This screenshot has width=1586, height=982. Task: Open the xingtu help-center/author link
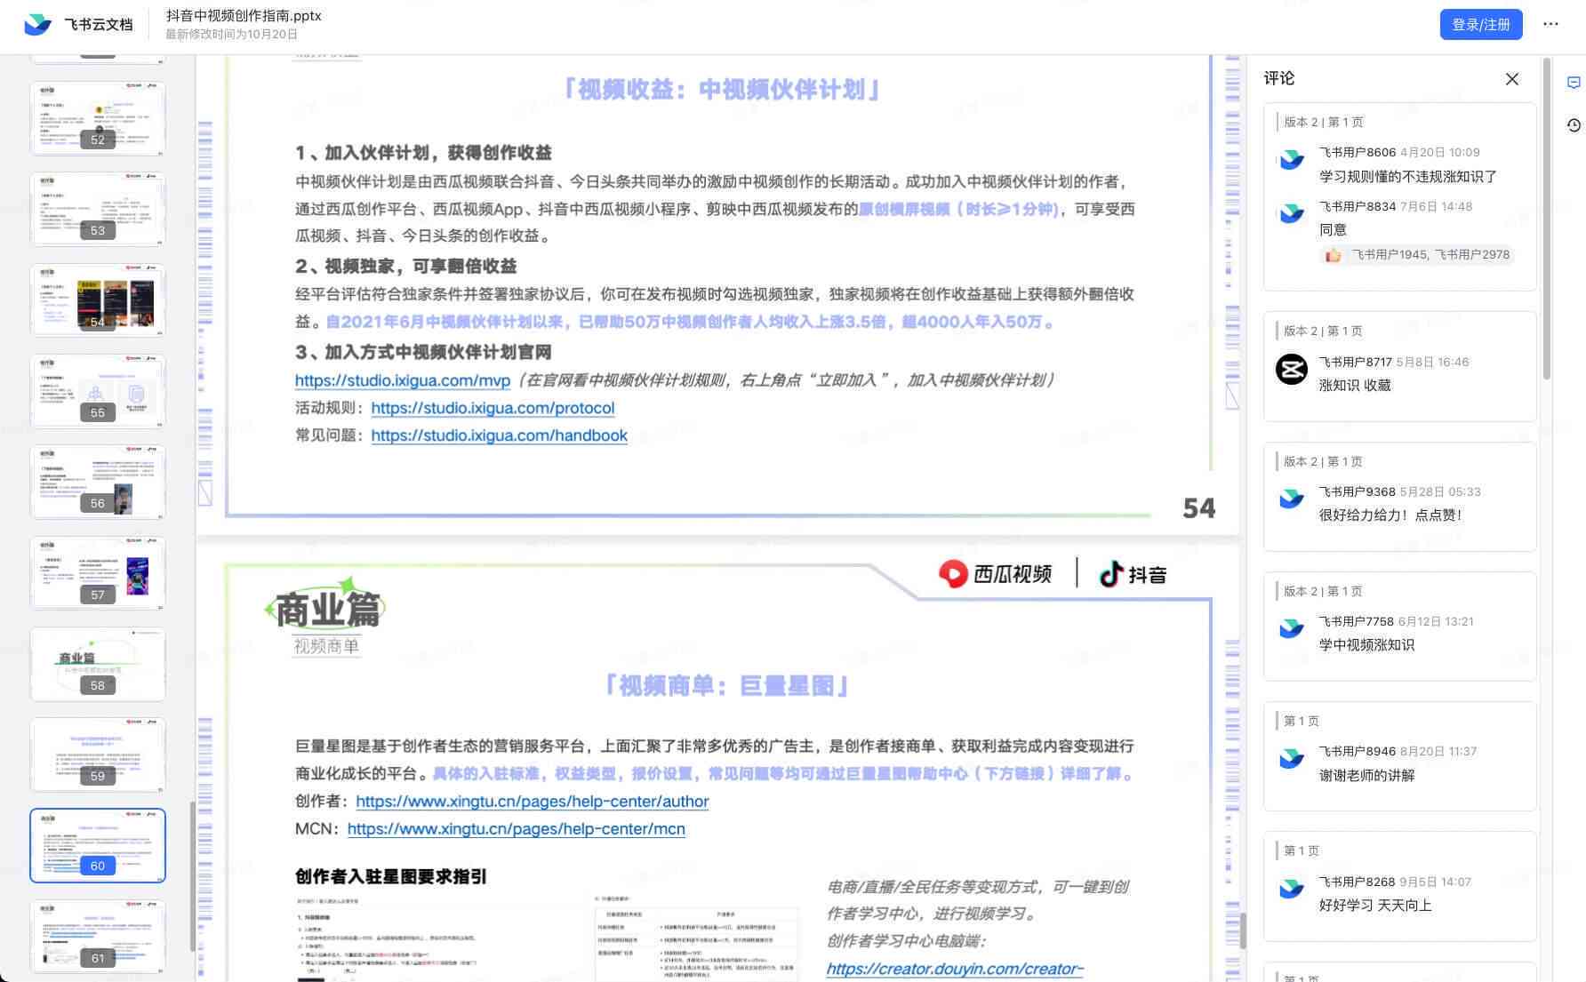point(533,802)
